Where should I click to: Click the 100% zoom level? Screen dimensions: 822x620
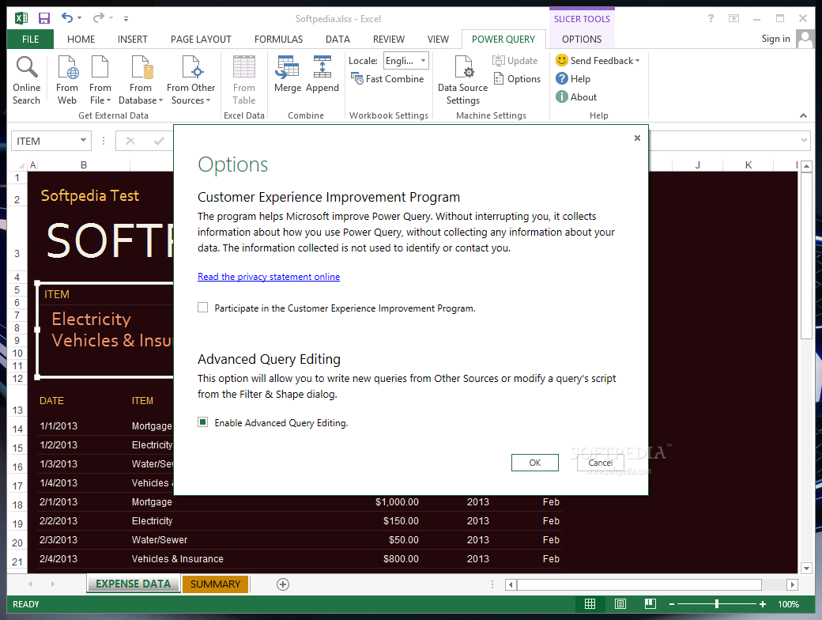click(788, 604)
